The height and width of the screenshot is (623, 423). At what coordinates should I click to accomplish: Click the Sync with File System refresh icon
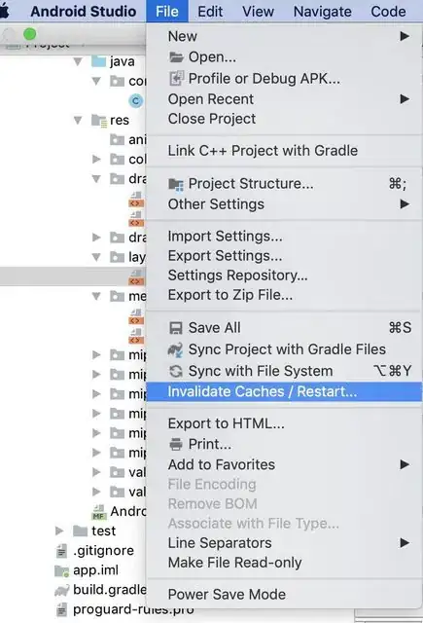coord(176,371)
